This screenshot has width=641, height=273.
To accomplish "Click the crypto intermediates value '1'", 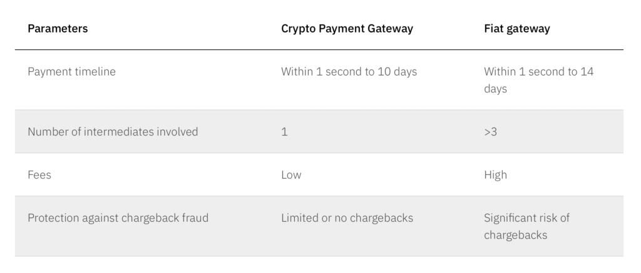I will pos(285,132).
